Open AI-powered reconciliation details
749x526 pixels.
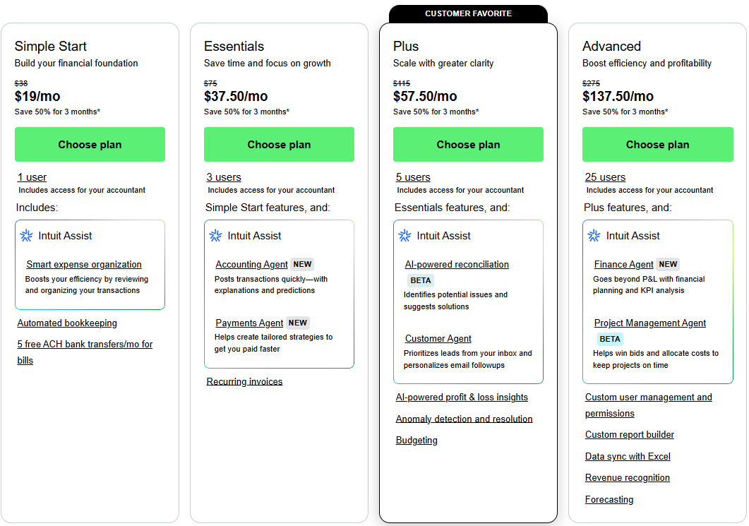click(x=457, y=265)
